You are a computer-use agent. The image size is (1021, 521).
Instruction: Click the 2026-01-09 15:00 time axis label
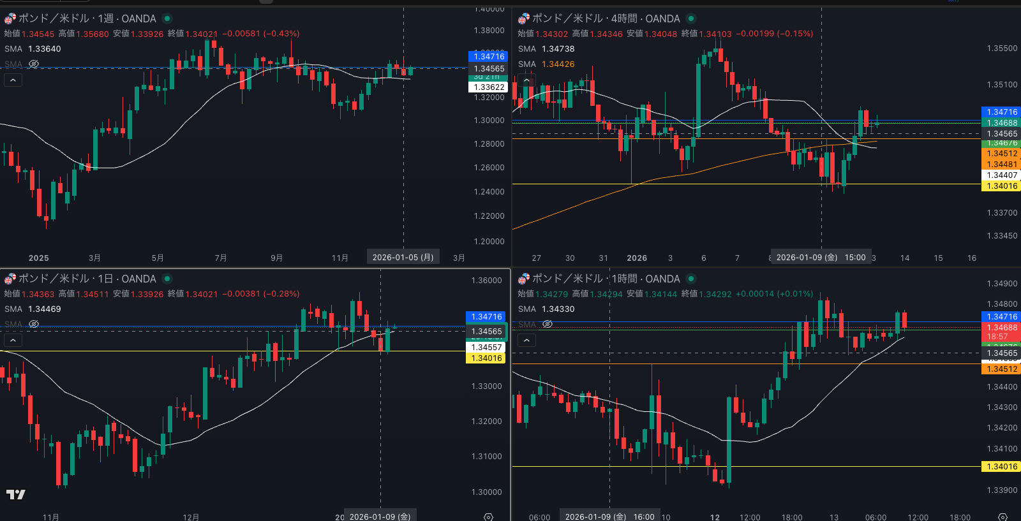click(x=821, y=258)
